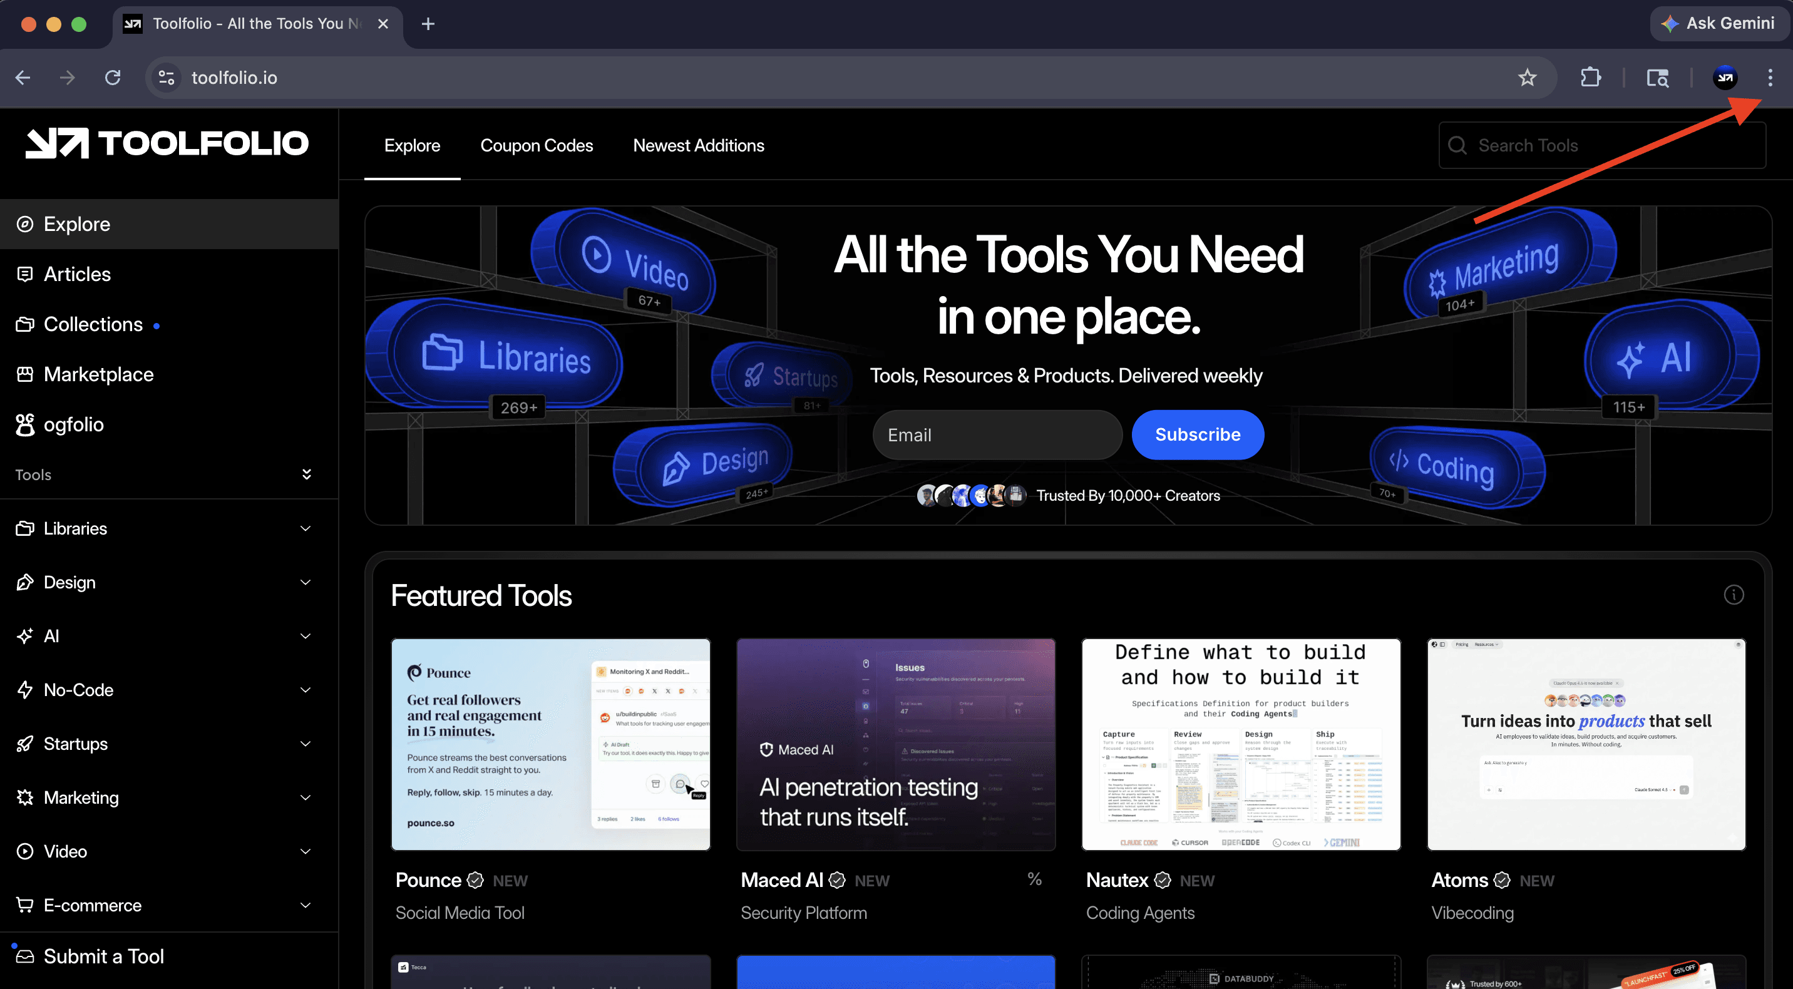Switch to the Coupon Codes tab
This screenshot has height=989, width=1793.
pyautogui.click(x=536, y=145)
